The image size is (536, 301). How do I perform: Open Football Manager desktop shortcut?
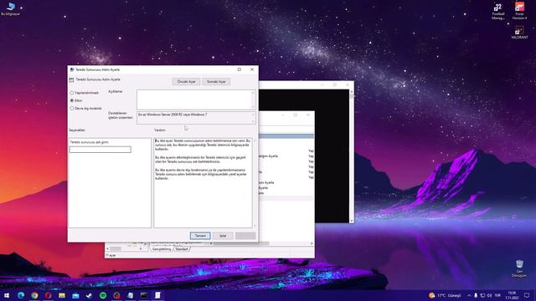498,12
